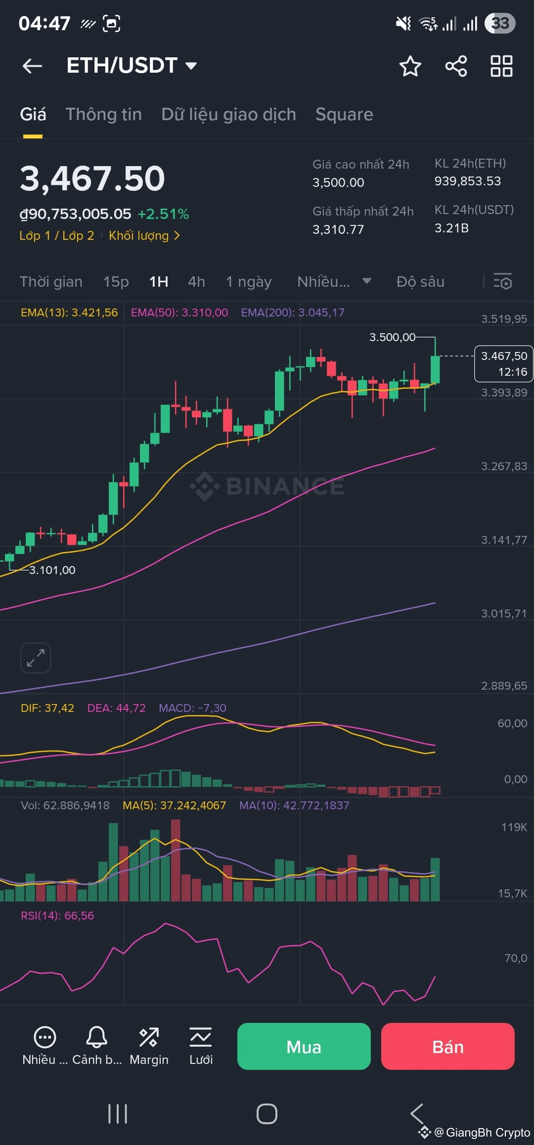Viewport: 534px width, 1145px height.
Task: Expand the Nhiều... timeframe dropdown
Action: (334, 282)
